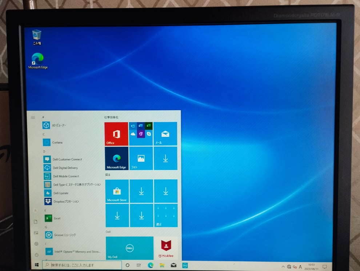Open Dell Type-C ステータス表示アプリケーション
Screen dimensions: 360x271
coord(73,184)
